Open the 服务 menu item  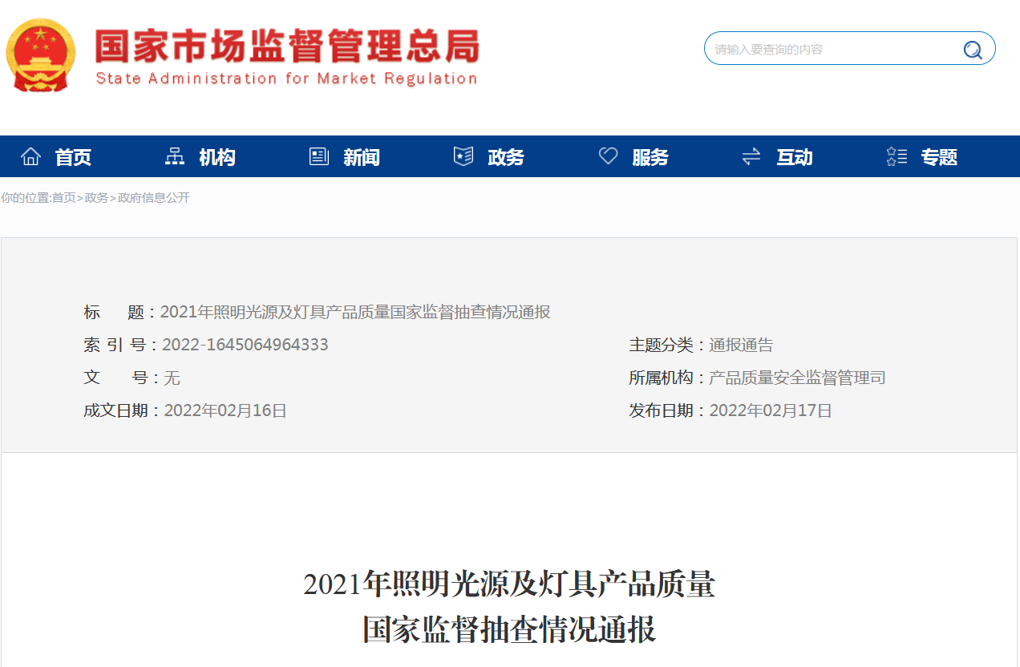tap(650, 157)
